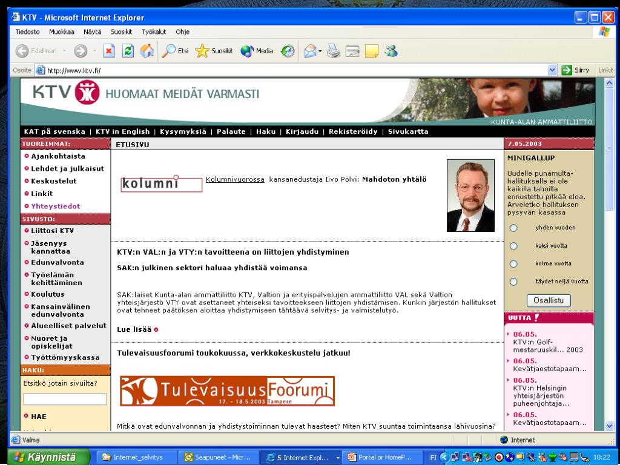Open the Messenger people icon

coord(391,51)
